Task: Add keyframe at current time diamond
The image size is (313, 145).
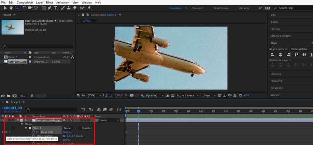Action: pos(6,132)
